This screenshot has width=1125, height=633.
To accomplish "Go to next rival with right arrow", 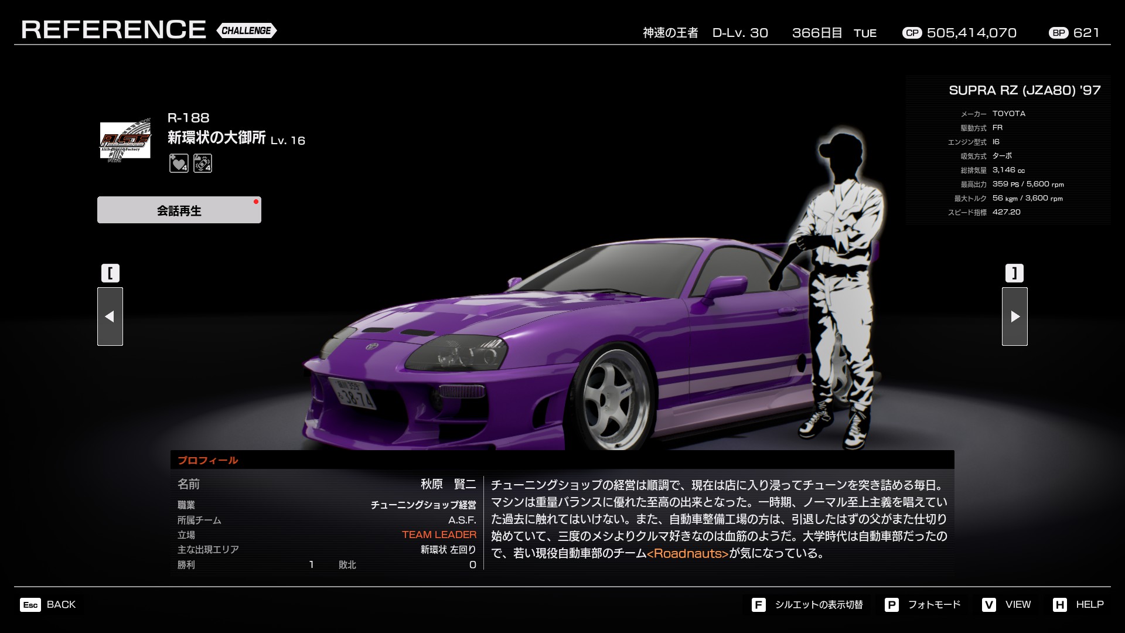I will [x=1014, y=316].
